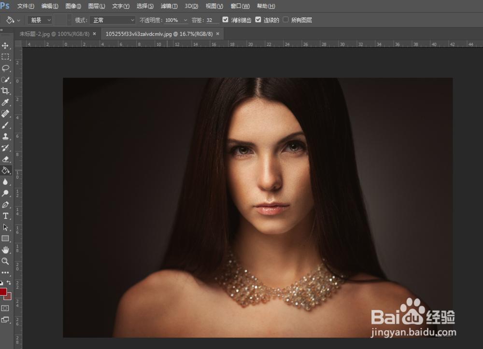Open the 窗口(W) menu

[240, 6]
